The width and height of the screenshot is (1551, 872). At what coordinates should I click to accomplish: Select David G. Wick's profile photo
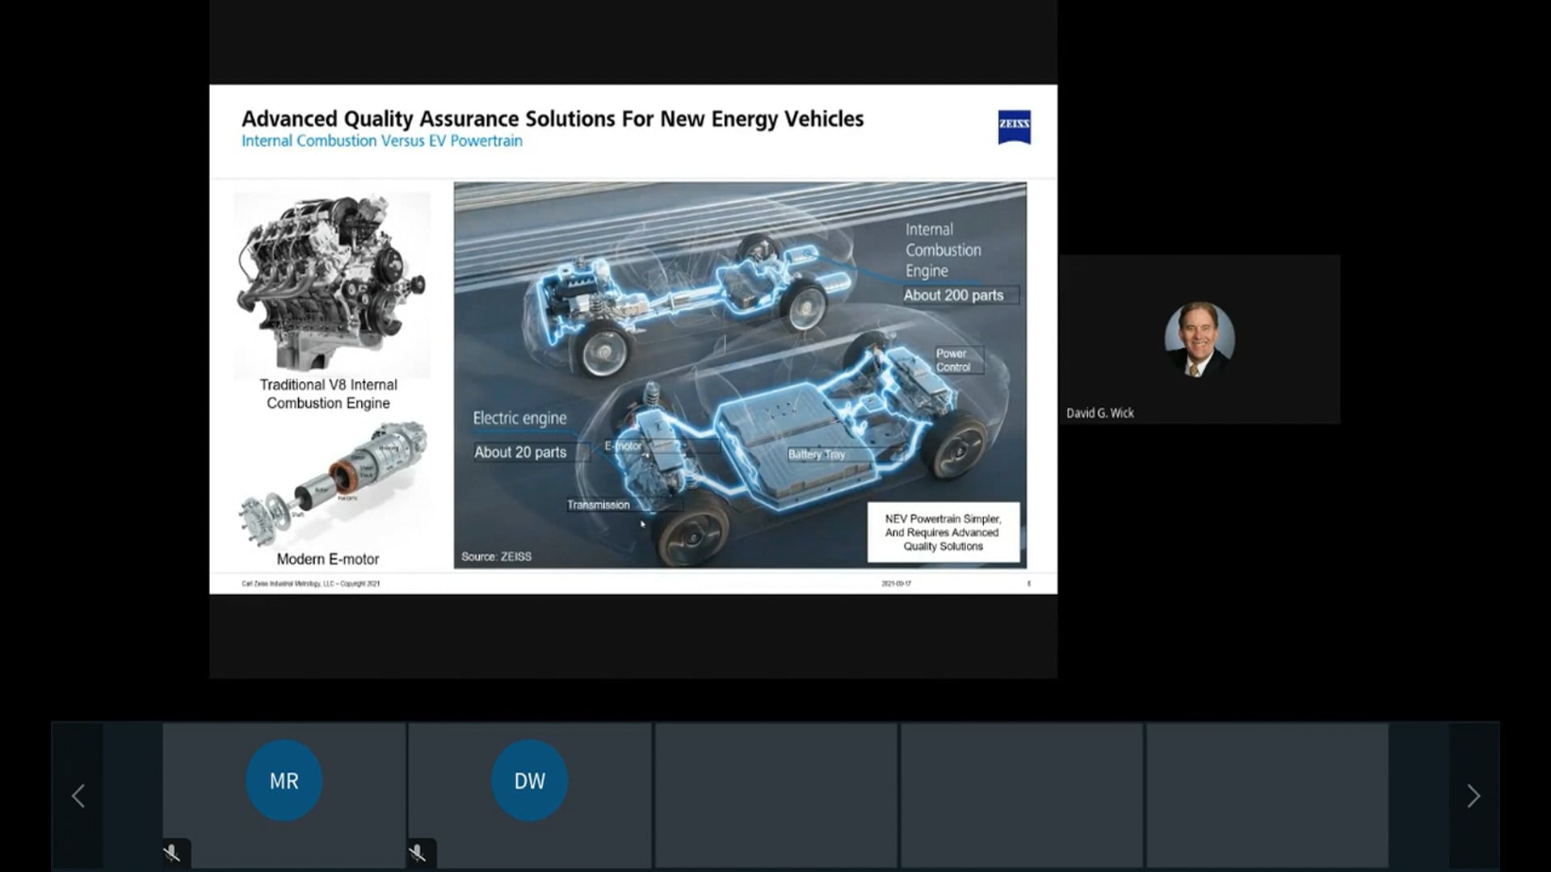coord(1199,339)
